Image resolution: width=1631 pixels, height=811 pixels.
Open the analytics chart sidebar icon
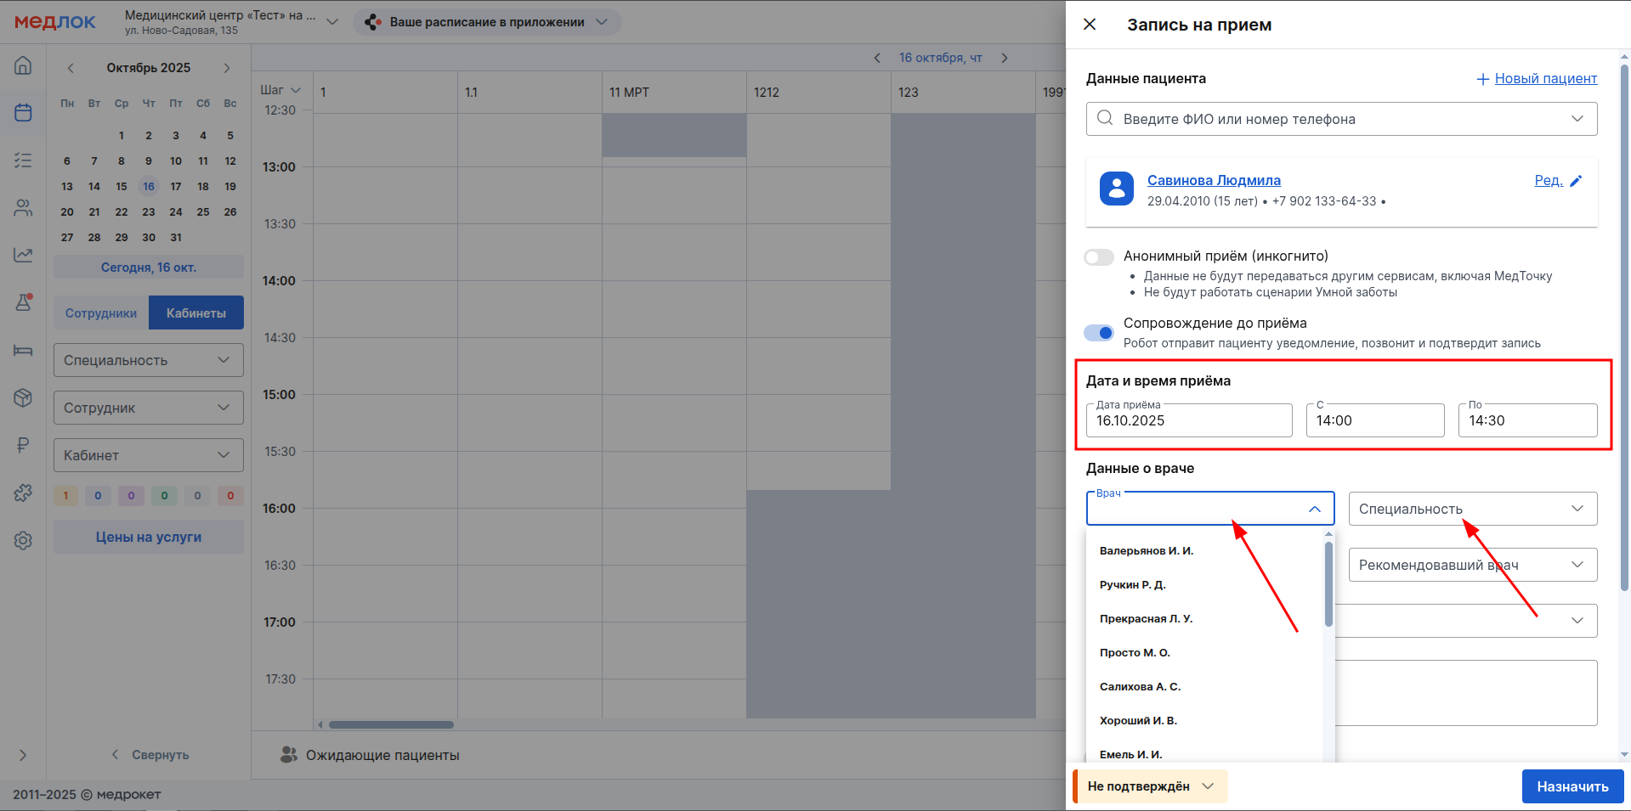click(23, 255)
